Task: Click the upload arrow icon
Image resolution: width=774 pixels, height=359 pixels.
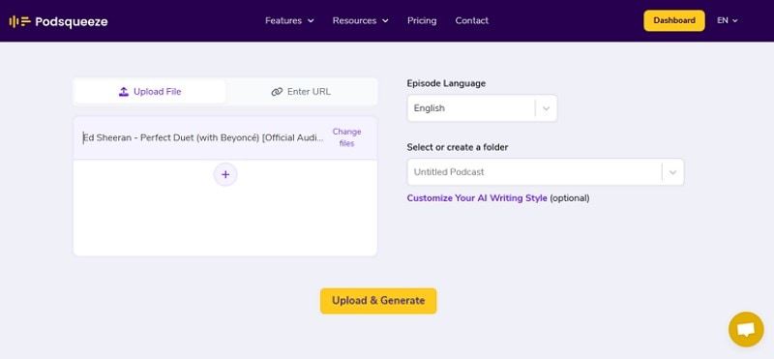Action: [x=124, y=92]
